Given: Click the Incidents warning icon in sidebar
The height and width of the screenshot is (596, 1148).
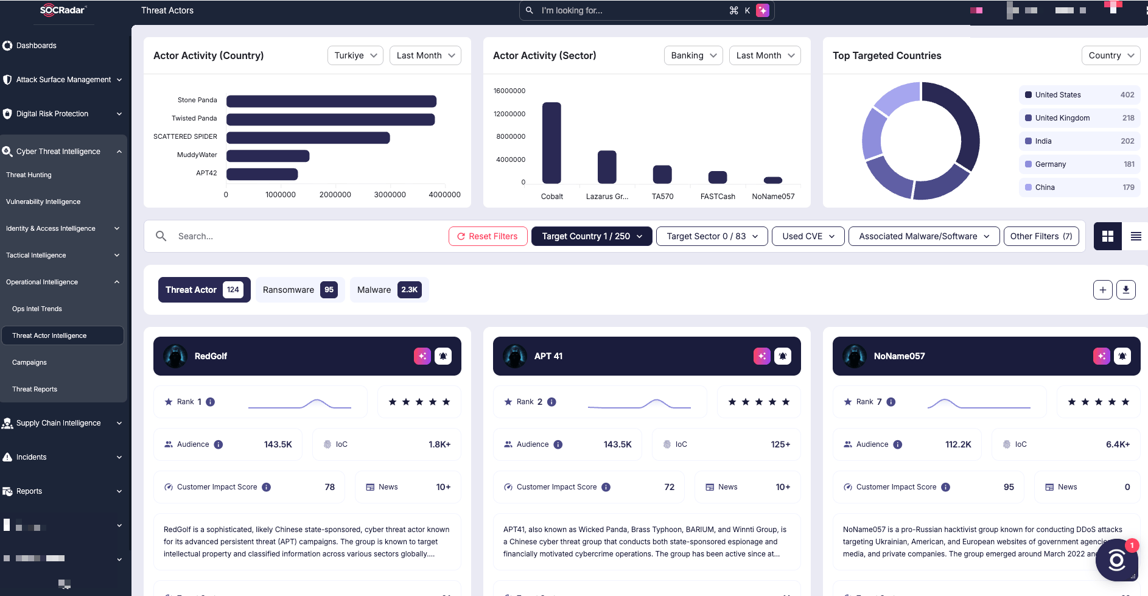Looking at the screenshot, I should click(7, 457).
